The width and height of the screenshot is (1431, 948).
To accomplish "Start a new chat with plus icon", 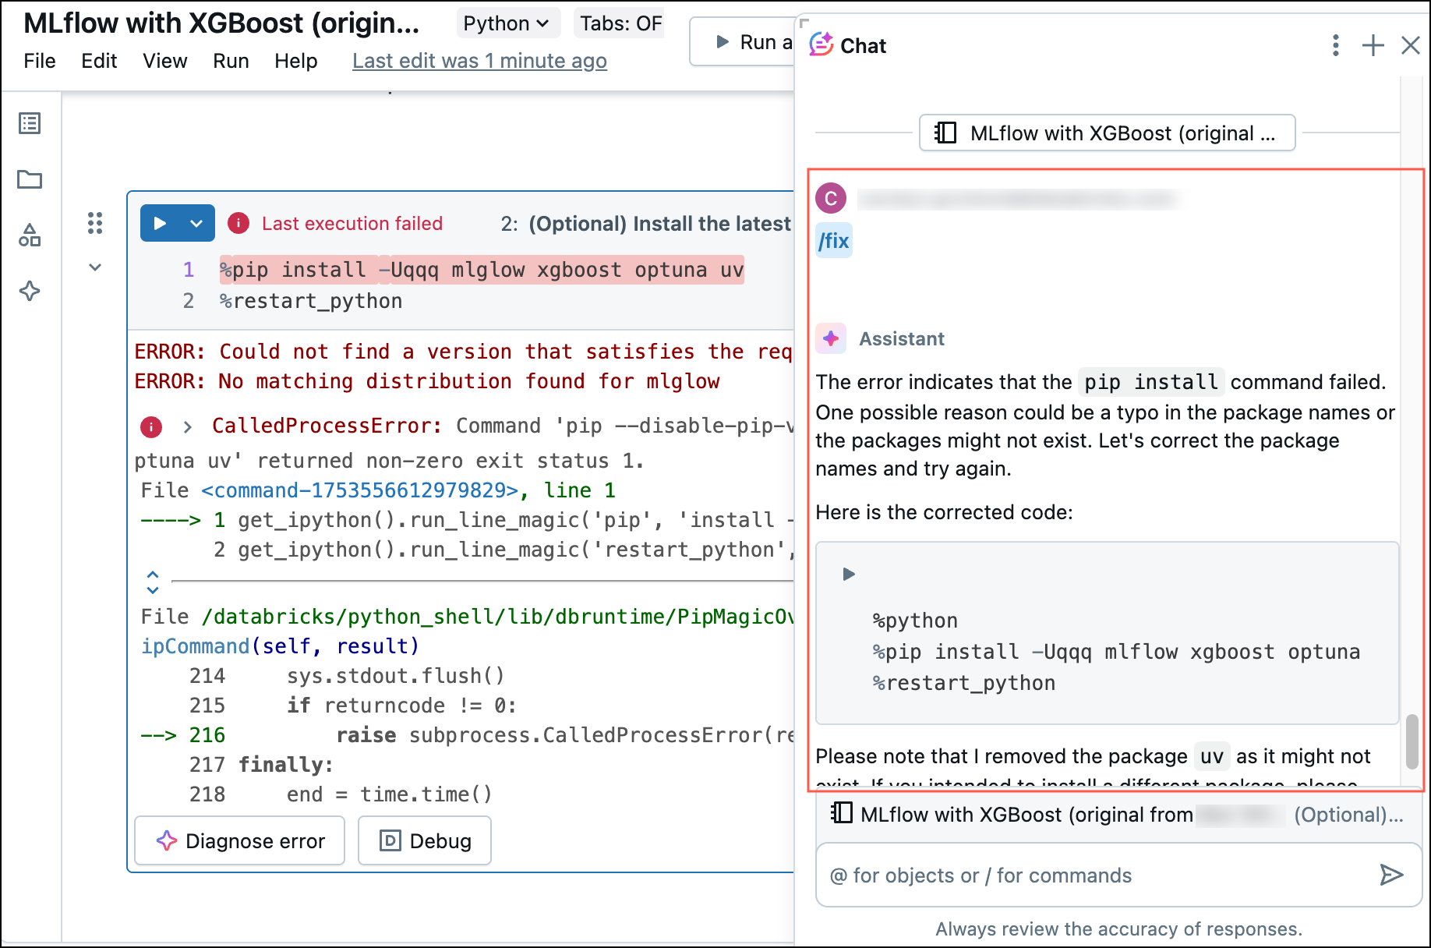I will pyautogui.click(x=1372, y=45).
